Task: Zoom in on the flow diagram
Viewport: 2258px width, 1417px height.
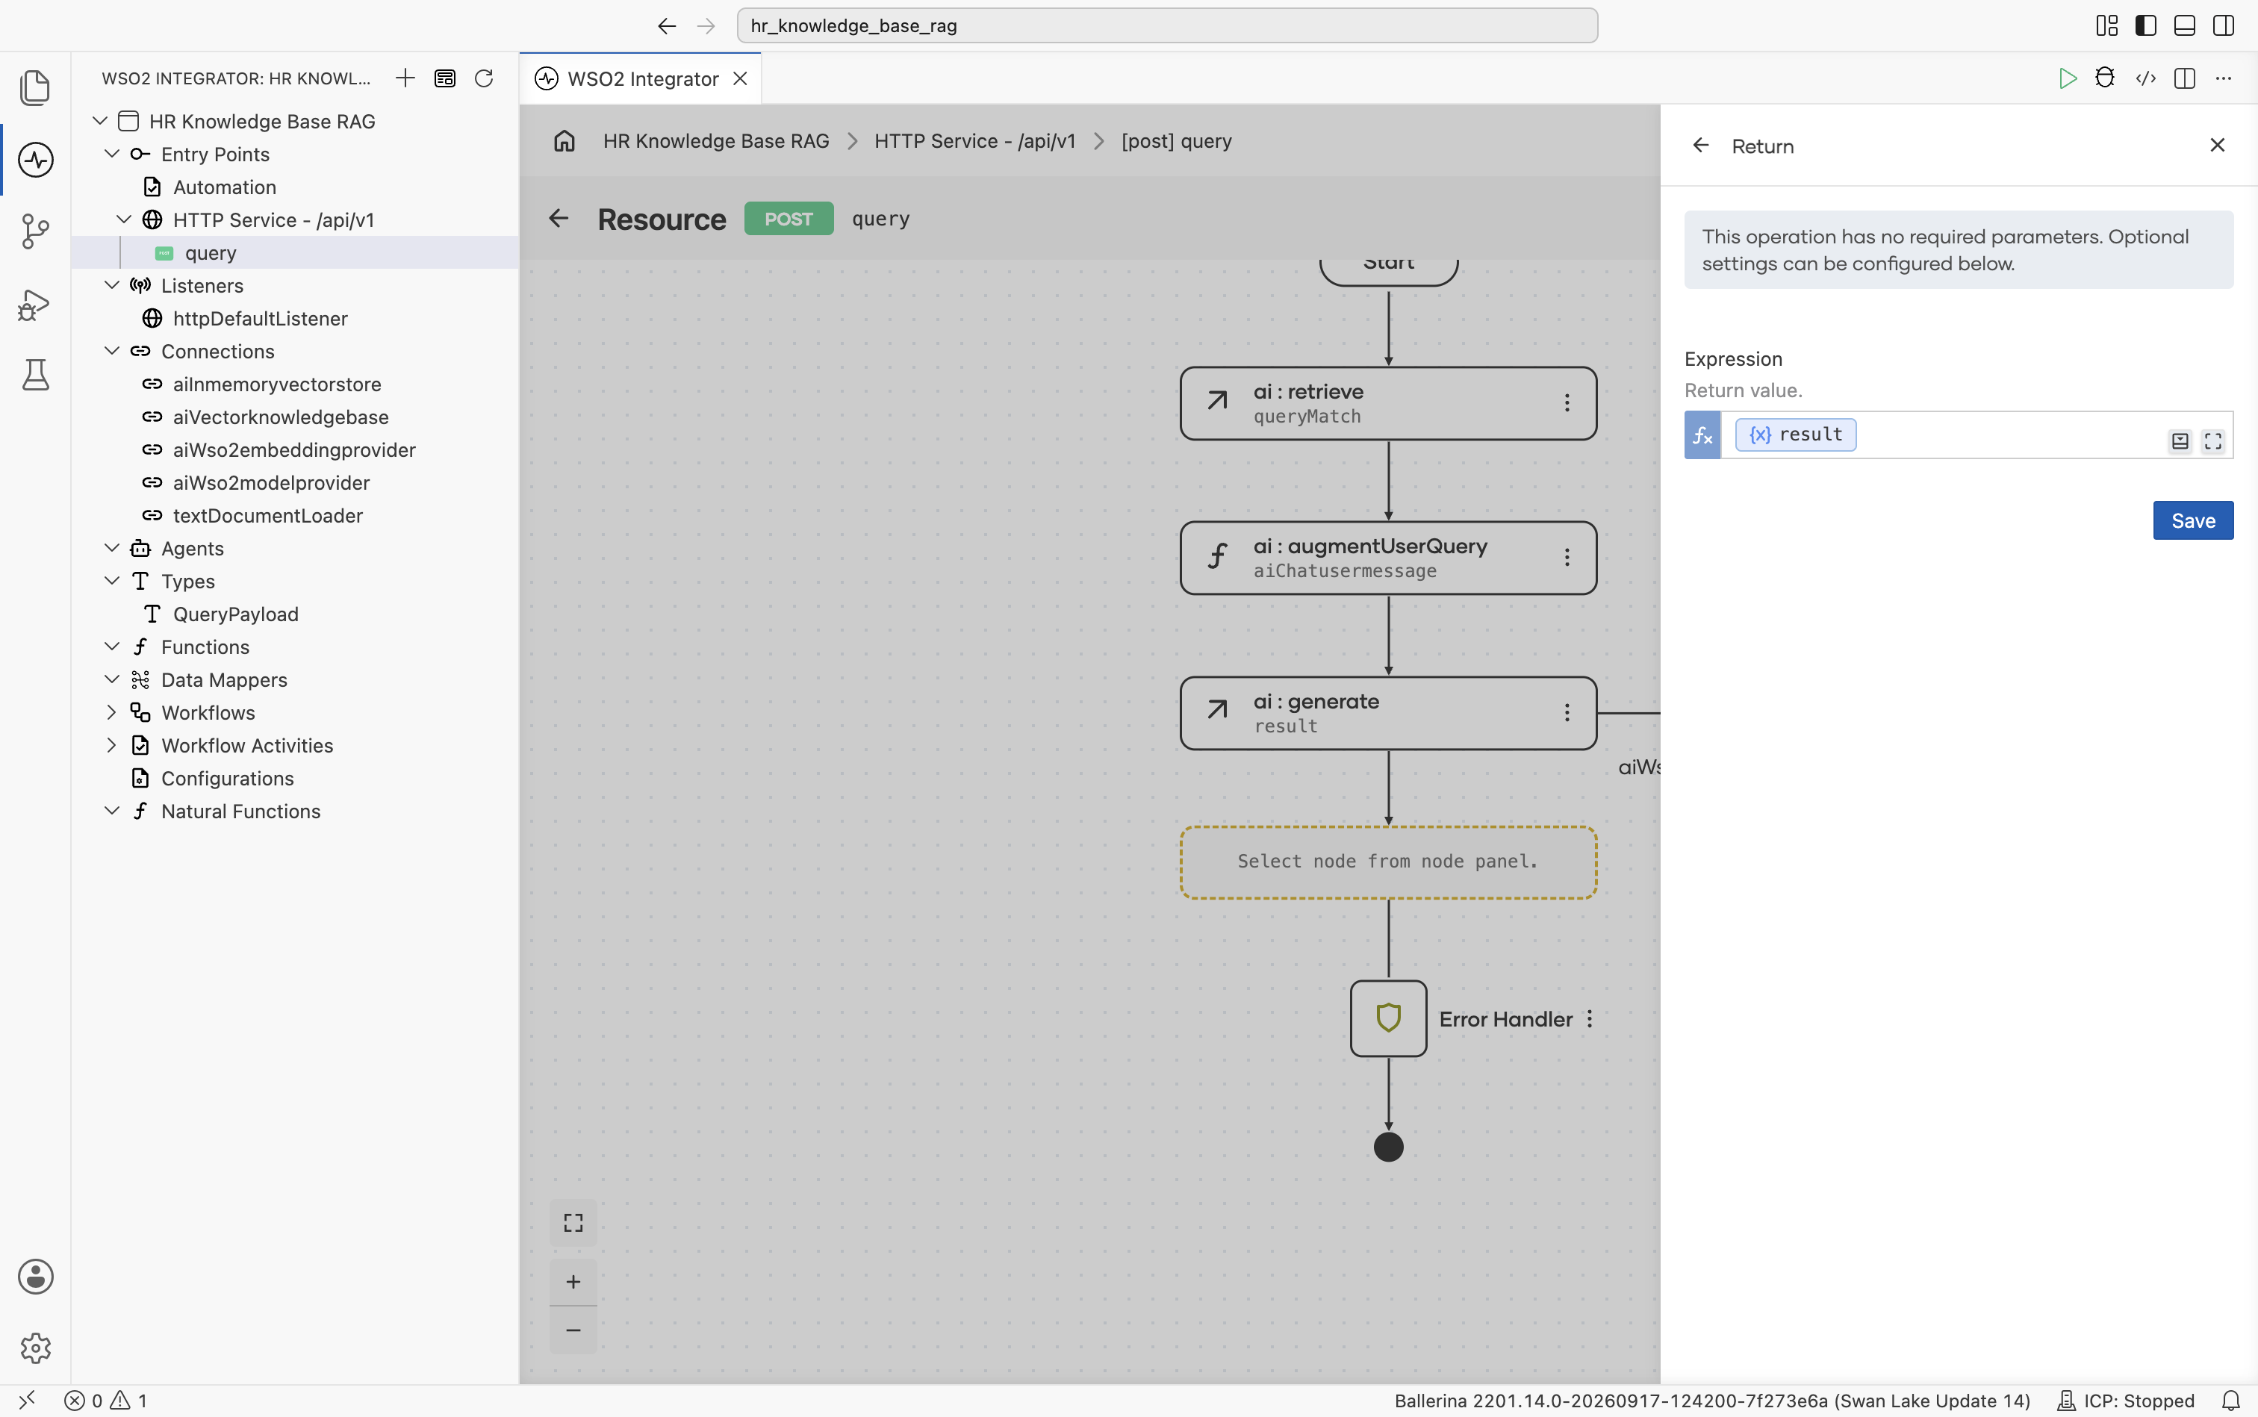Action: click(x=573, y=1281)
